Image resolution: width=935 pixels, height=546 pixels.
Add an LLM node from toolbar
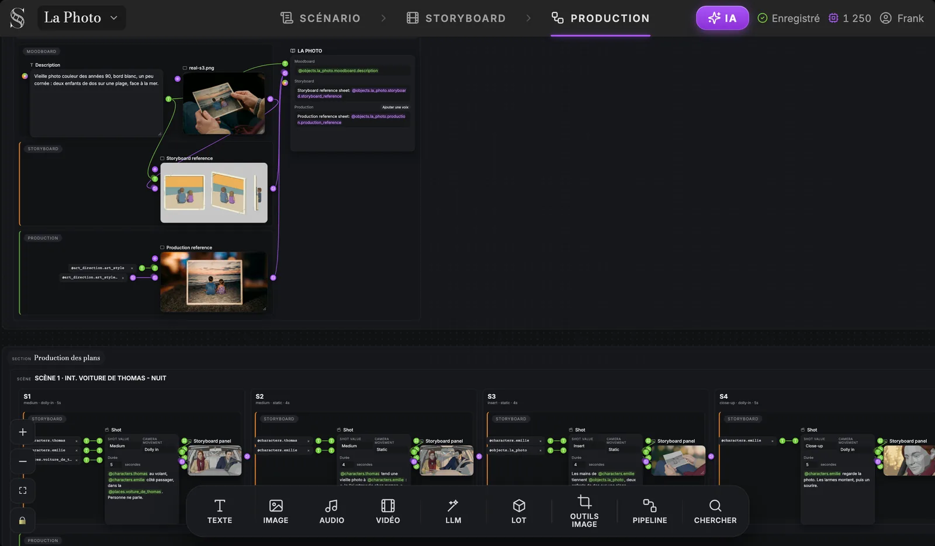pos(453,512)
